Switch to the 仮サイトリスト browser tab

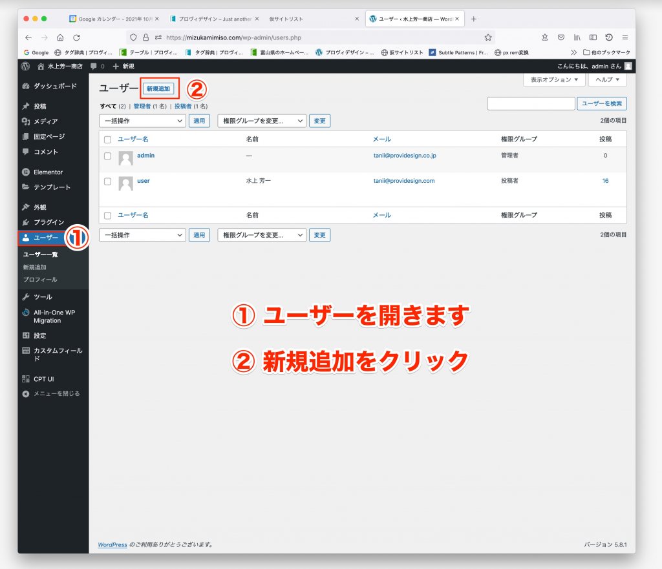(x=285, y=19)
